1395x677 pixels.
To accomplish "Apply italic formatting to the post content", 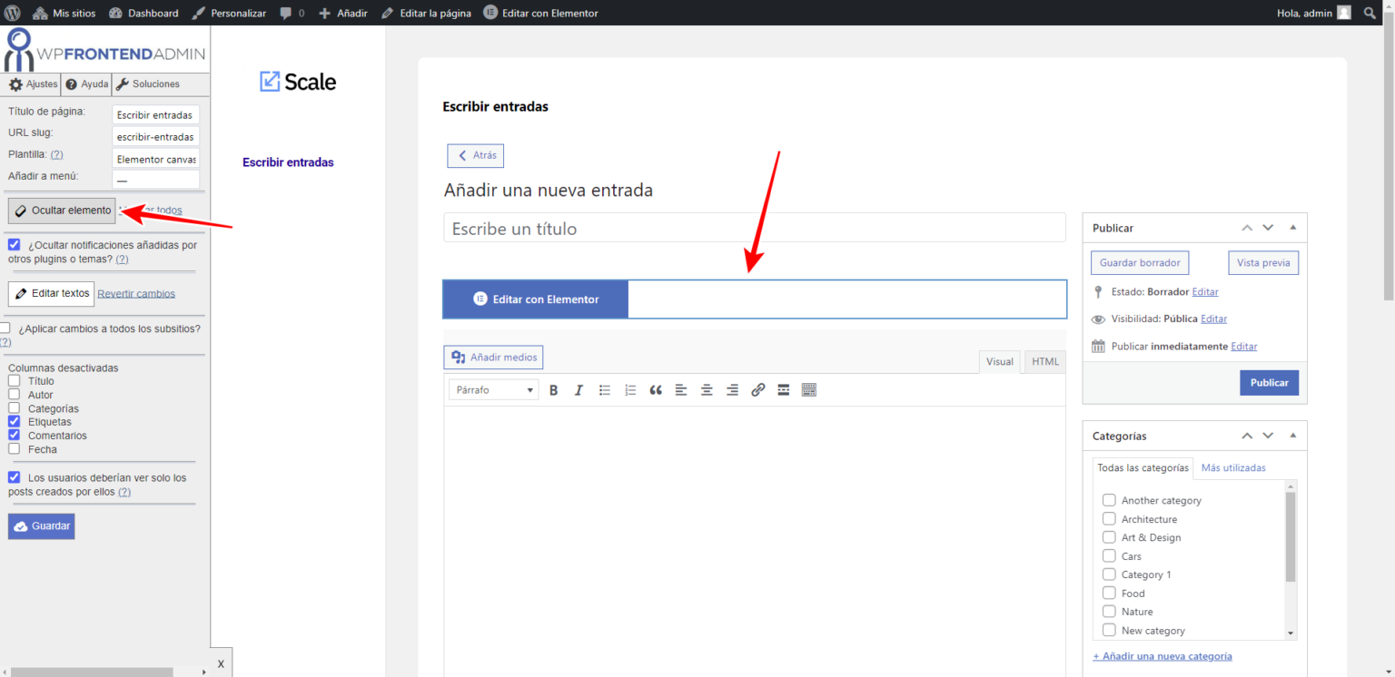I will (579, 389).
